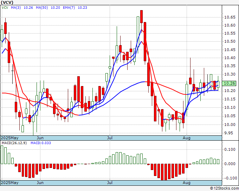Click Jun on the MACD timeline
Screen dimensions: 239x191
point(40,183)
